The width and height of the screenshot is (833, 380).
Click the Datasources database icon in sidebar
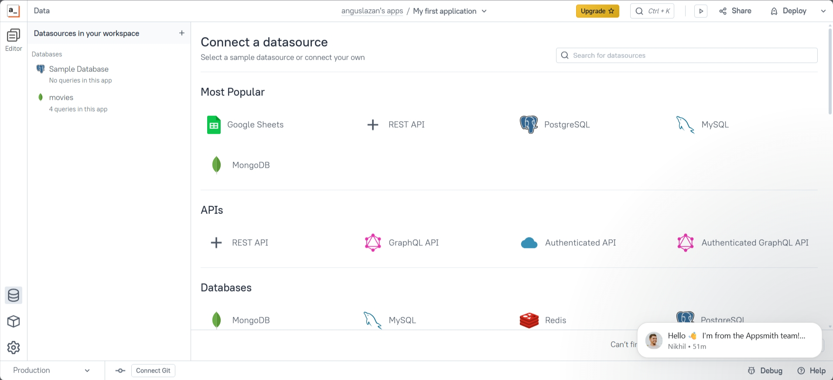[x=14, y=295]
